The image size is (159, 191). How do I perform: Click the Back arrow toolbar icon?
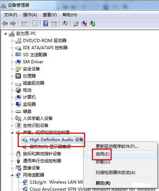5,23
